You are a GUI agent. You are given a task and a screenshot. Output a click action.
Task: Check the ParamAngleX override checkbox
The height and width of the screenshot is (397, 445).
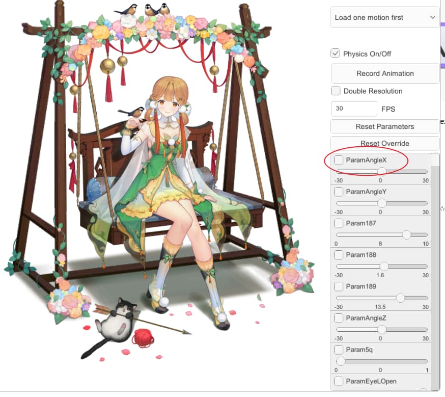(x=338, y=160)
